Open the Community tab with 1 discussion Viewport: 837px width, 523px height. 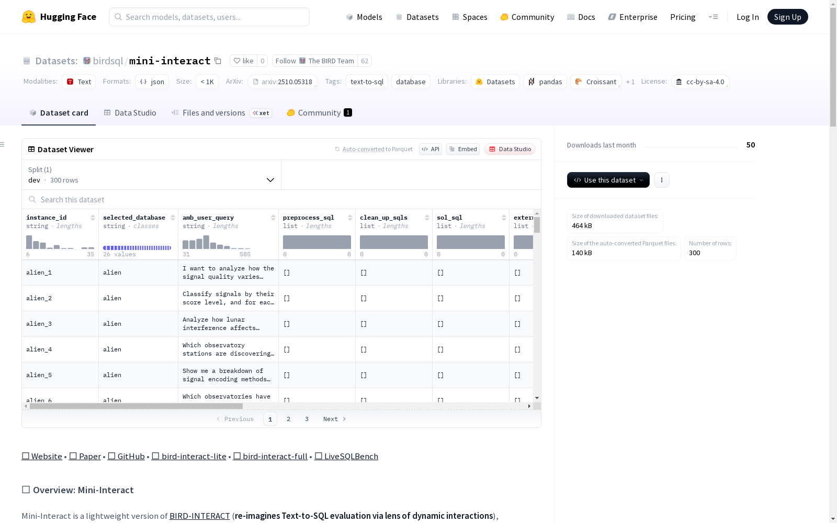tap(319, 113)
